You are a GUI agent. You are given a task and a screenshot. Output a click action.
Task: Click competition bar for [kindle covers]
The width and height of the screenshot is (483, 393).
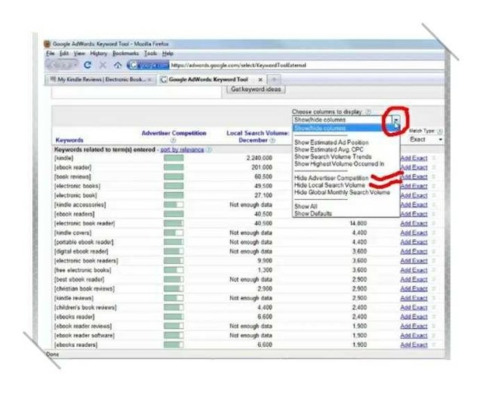tap(174, 233)
